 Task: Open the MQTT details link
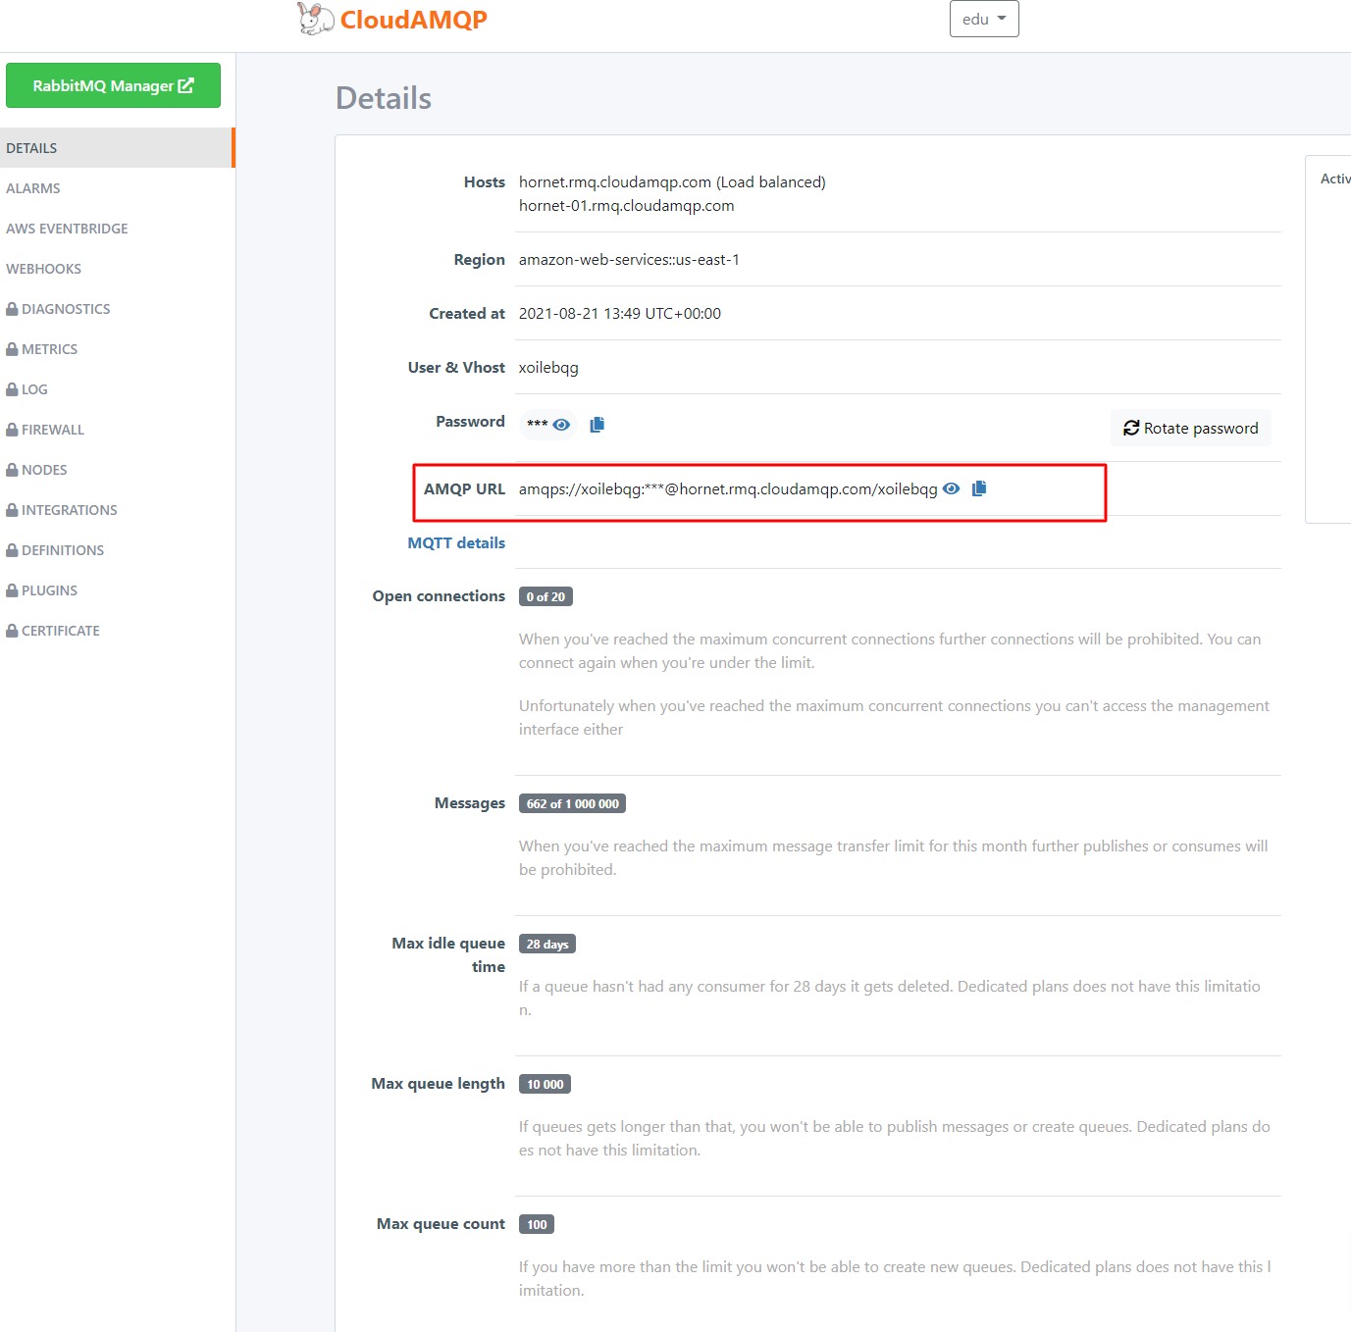click(456, 543)
